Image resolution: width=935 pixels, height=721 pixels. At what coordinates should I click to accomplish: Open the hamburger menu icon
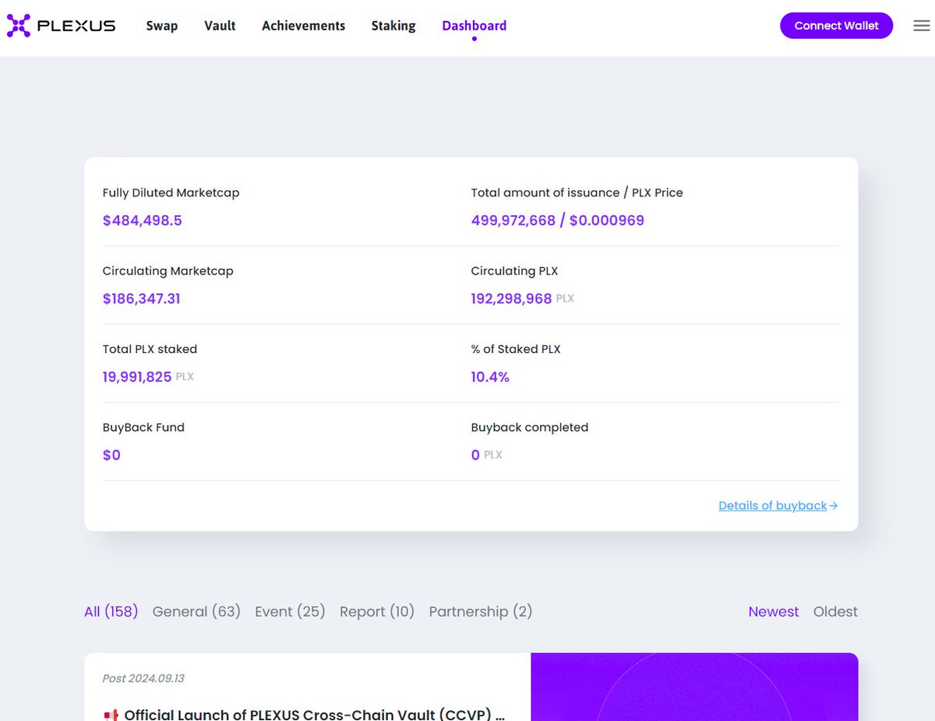coord(922,26)
